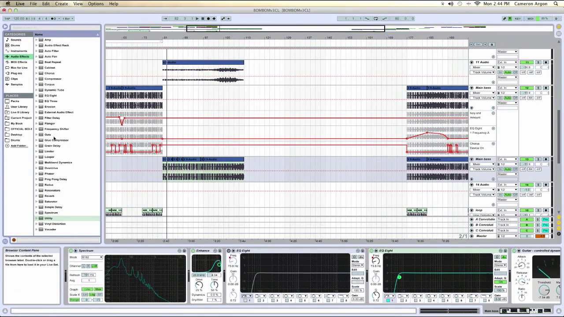Open the macOS Spotlight search icon
The width and height of the screenshot is (564, 317).
pos(556,4)
